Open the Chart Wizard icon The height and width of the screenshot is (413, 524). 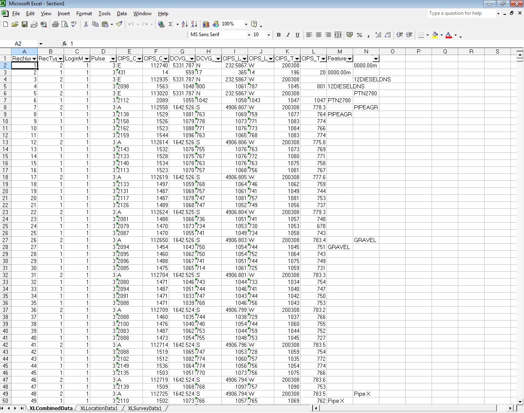pyautogui.click(x=206, y=24)
